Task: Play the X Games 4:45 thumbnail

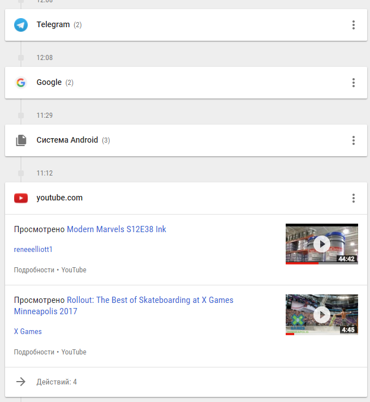Action: tap(322, 315)
